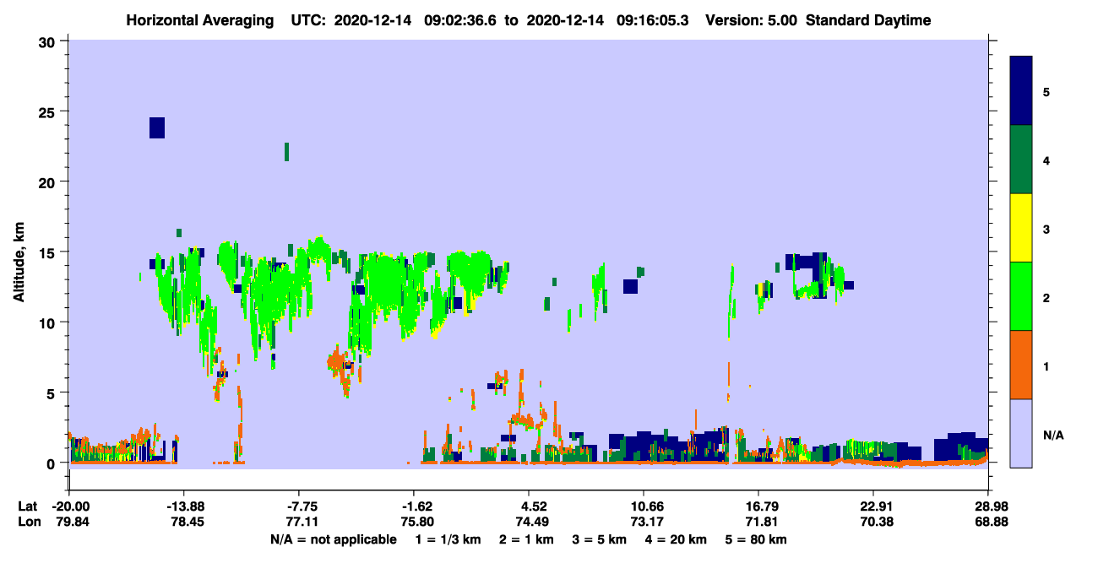Click the 'N/A = not applicable' legend text
1098x563 pixels.
(333, 539)
